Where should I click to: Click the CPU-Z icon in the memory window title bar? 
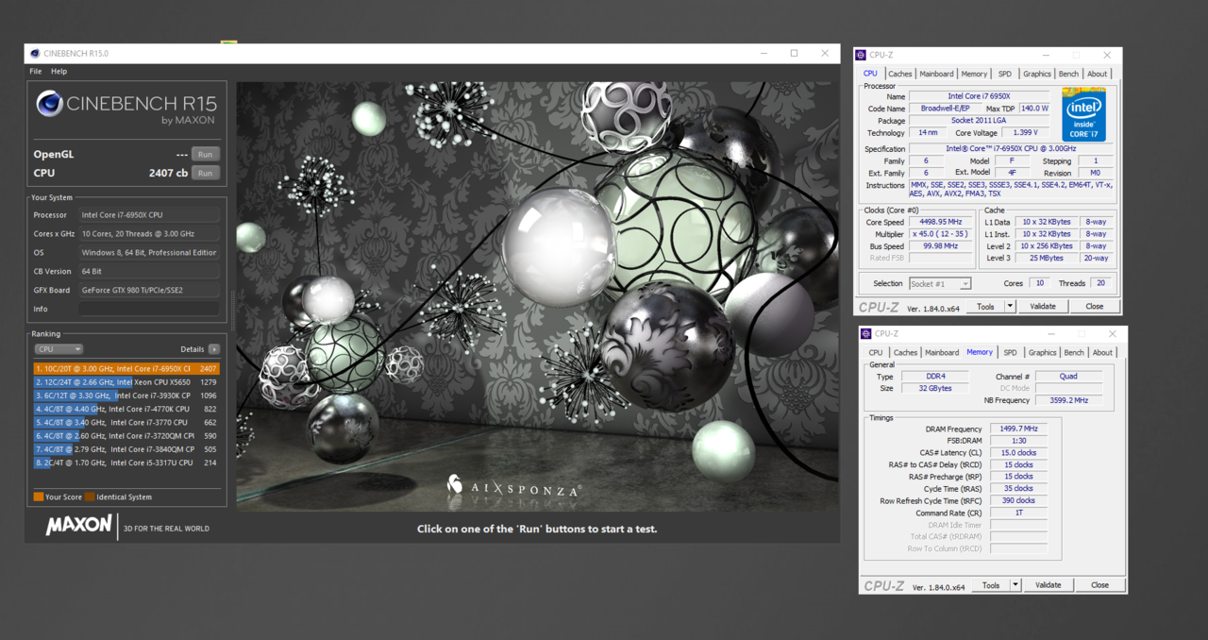click(x=866, y=334)
